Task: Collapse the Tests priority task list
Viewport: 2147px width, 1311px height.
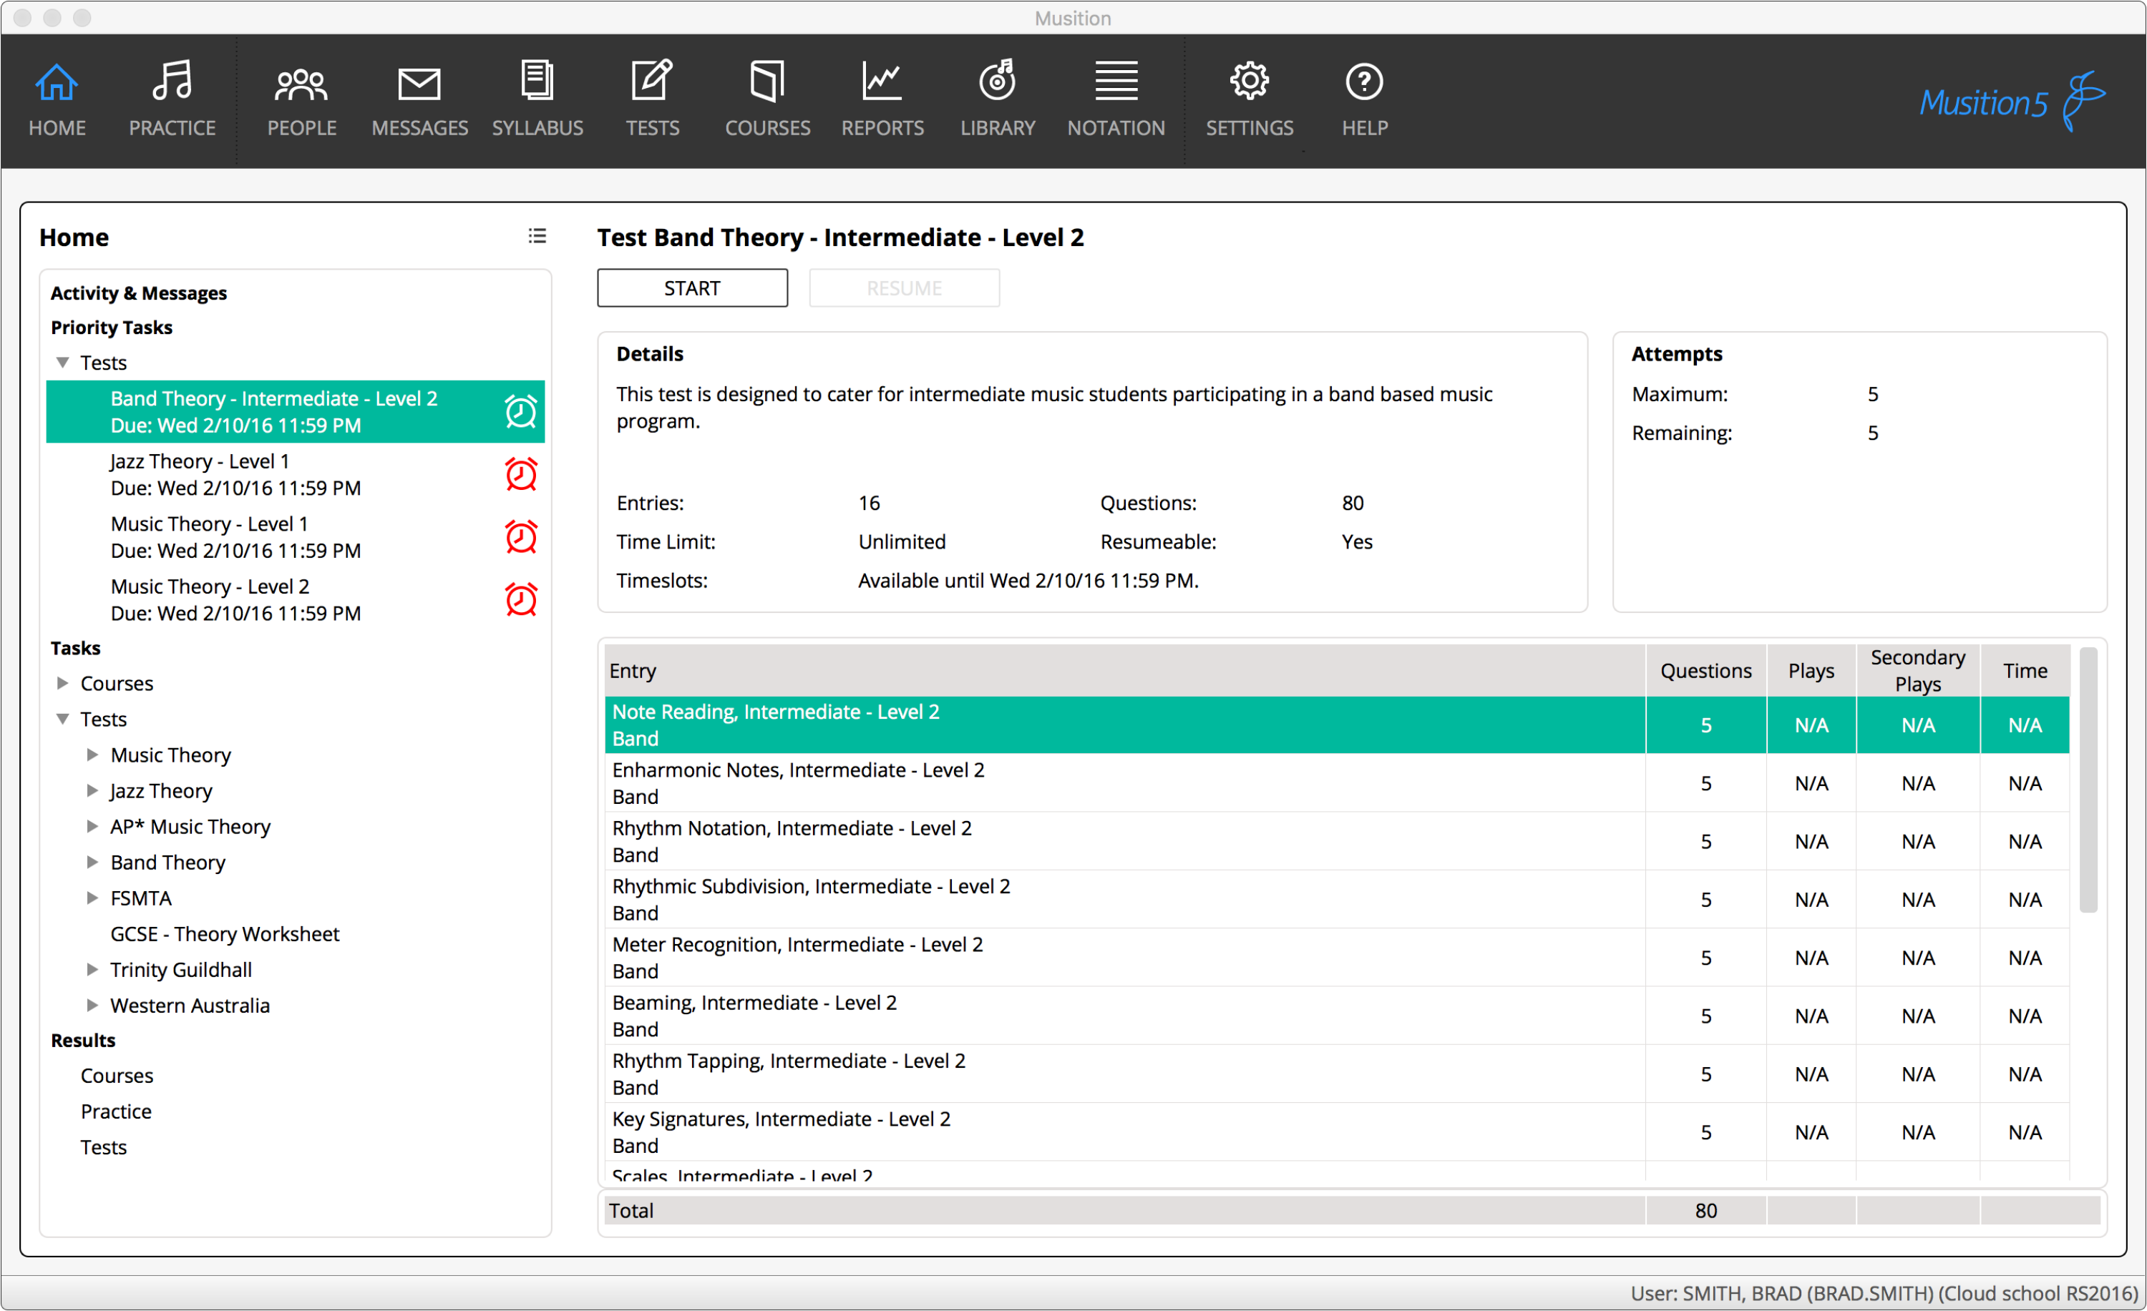Action: tap(62, 362)
